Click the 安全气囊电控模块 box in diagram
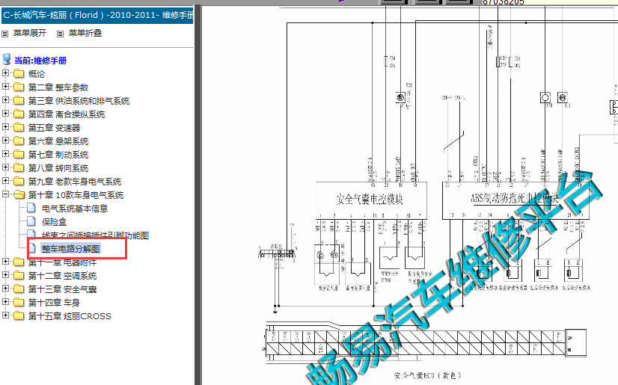Screen dimensions: 618x385 click(371, 200)
